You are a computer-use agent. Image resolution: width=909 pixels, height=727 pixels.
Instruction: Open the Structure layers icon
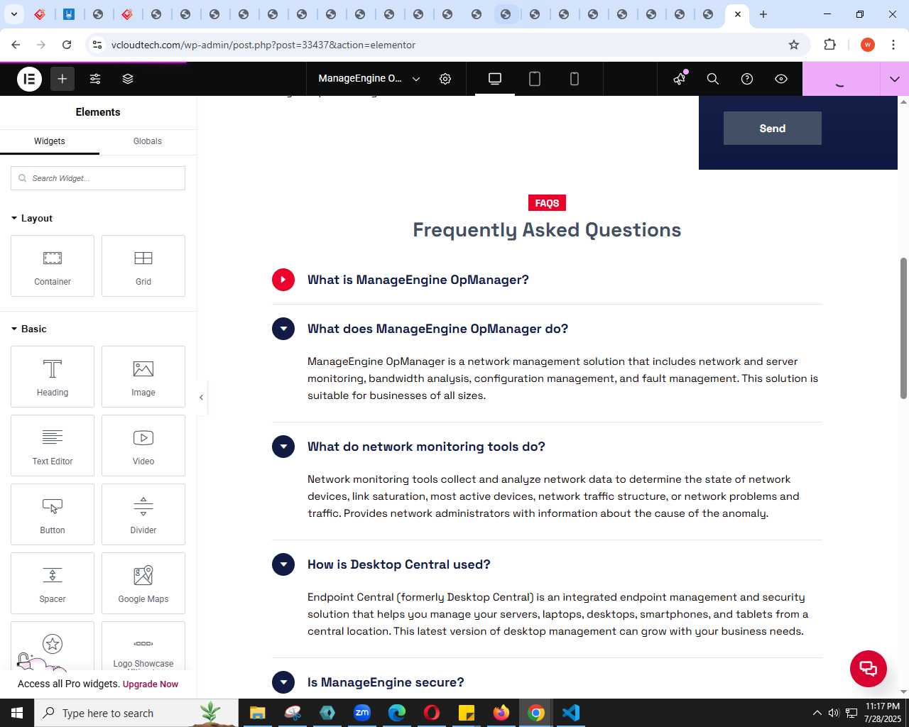tap(128, 79)
